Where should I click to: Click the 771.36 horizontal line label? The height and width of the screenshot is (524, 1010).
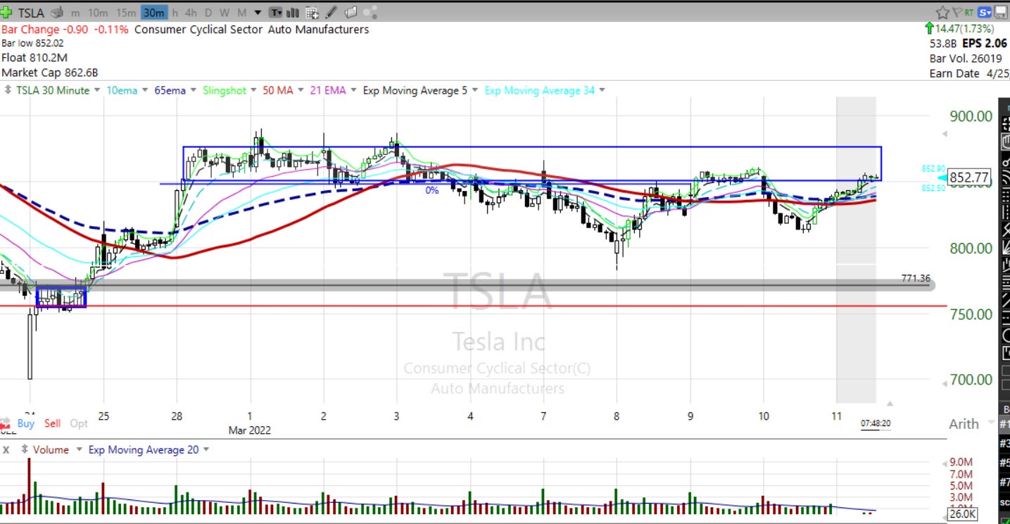pos(916,278)
